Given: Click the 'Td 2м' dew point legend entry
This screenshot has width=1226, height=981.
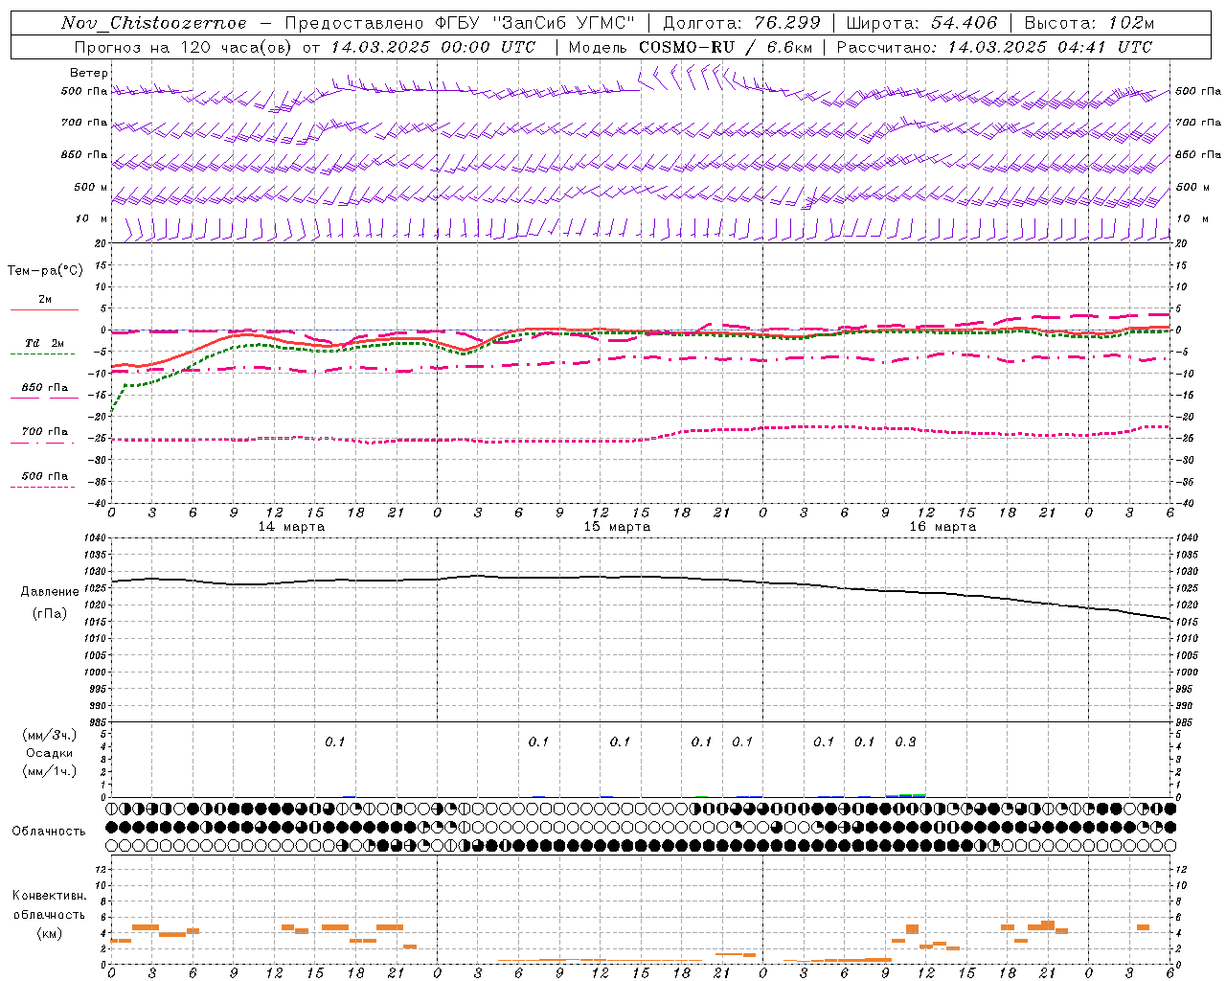Looking at the screenshot, I should pos(45,343).
